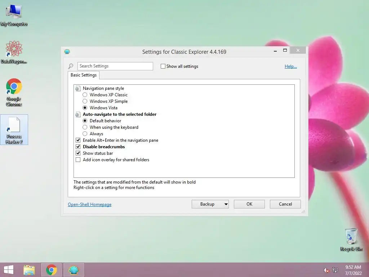Click the magnifier search icon
This screenshot has width=369, height=277.
(71, 66)
